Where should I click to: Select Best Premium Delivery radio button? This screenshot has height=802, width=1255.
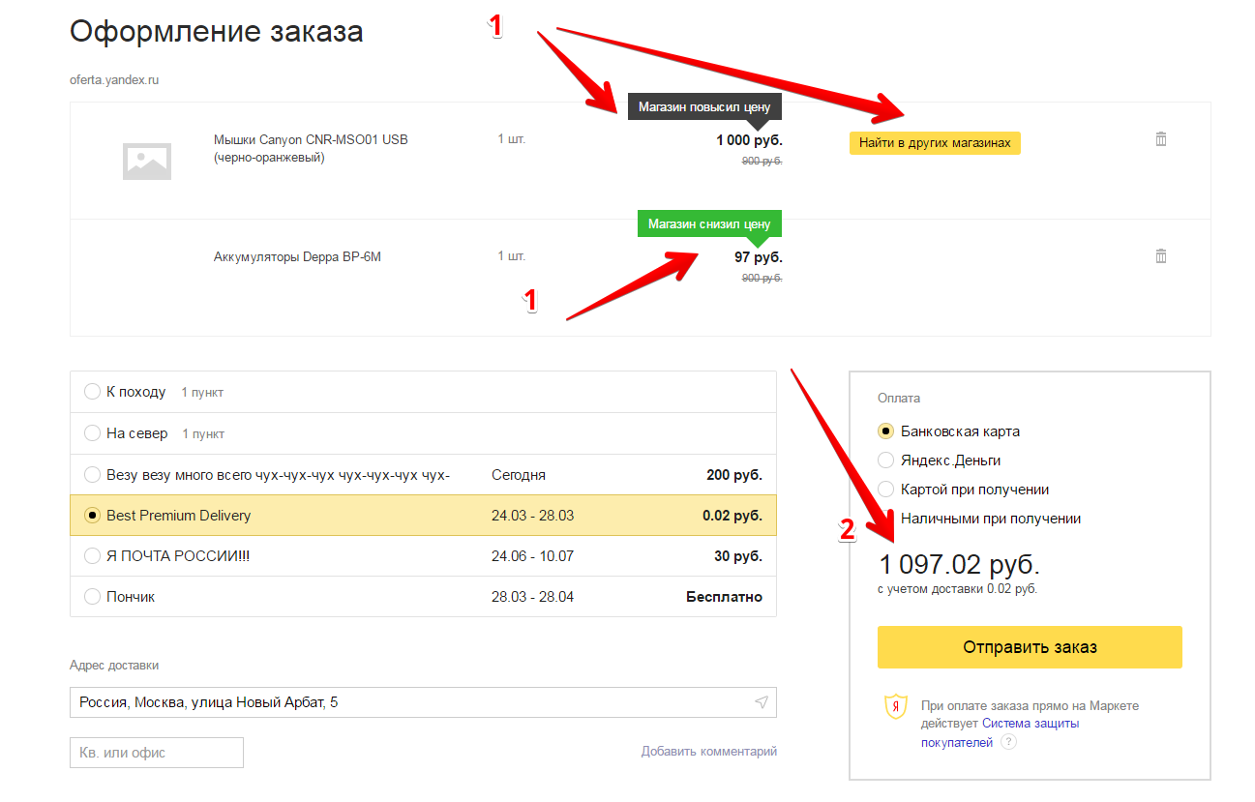coord(92,516)
